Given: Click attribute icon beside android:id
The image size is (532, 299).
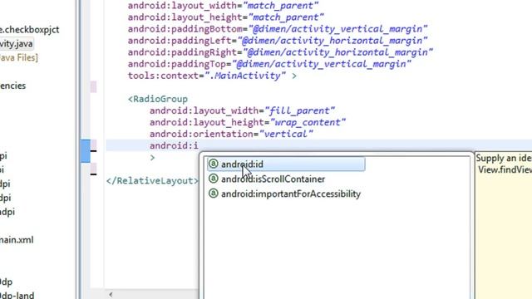Looking at the screenshot, I should coord(213,164).
